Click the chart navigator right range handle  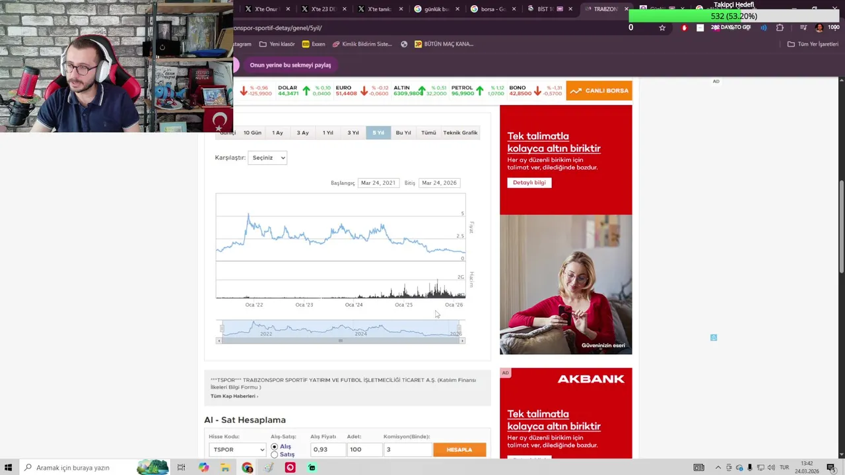click(459, 329)
